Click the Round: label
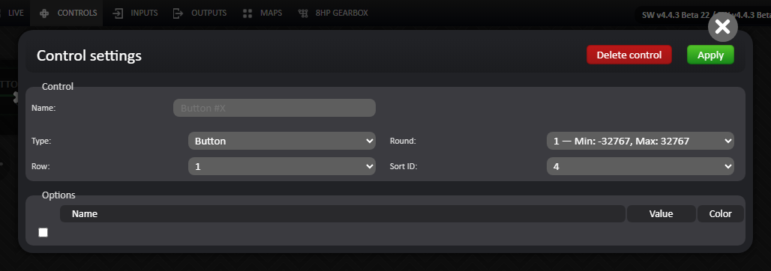Viewport: 771px width, 271px height. pyautogui.click(x=403, y=141)
